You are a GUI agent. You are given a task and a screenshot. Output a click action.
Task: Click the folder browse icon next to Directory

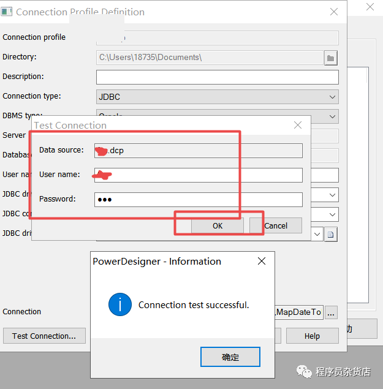331,58
